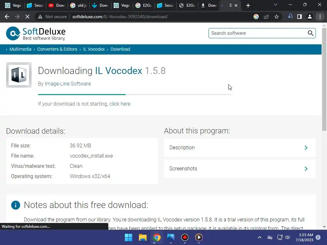Viewport: 327px width, 245px height.
Task: Open the red record app in taskbar
Action: tap(185, 237)
